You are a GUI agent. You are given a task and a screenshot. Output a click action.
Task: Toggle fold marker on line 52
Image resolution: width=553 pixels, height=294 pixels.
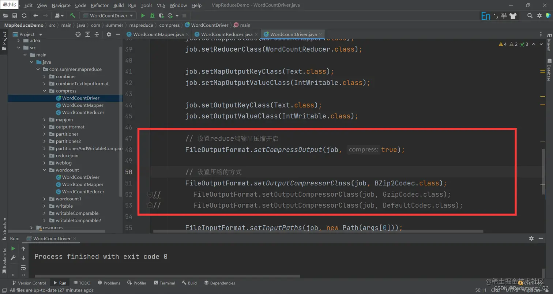click(150, 194)
